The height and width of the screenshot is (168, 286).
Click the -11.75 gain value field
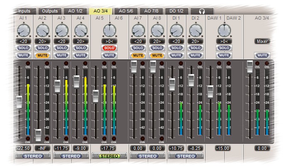click(62, 148)
